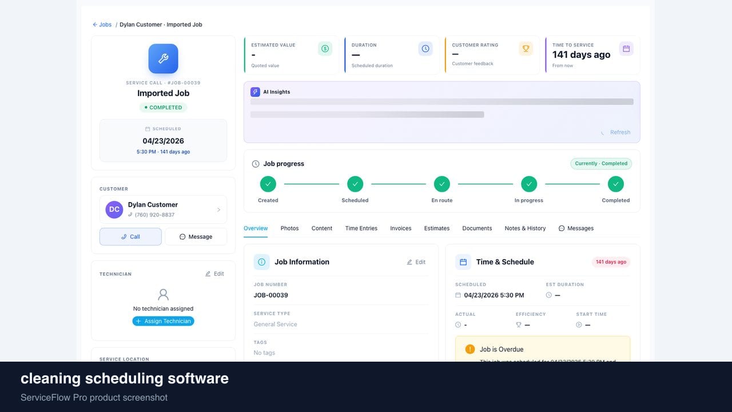This screenshot has width=732, height=412.
Task: Open the Invoices tab
Action: (x=401, y=228)
